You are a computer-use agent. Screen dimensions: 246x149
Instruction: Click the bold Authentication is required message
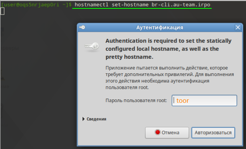point(168,49)
